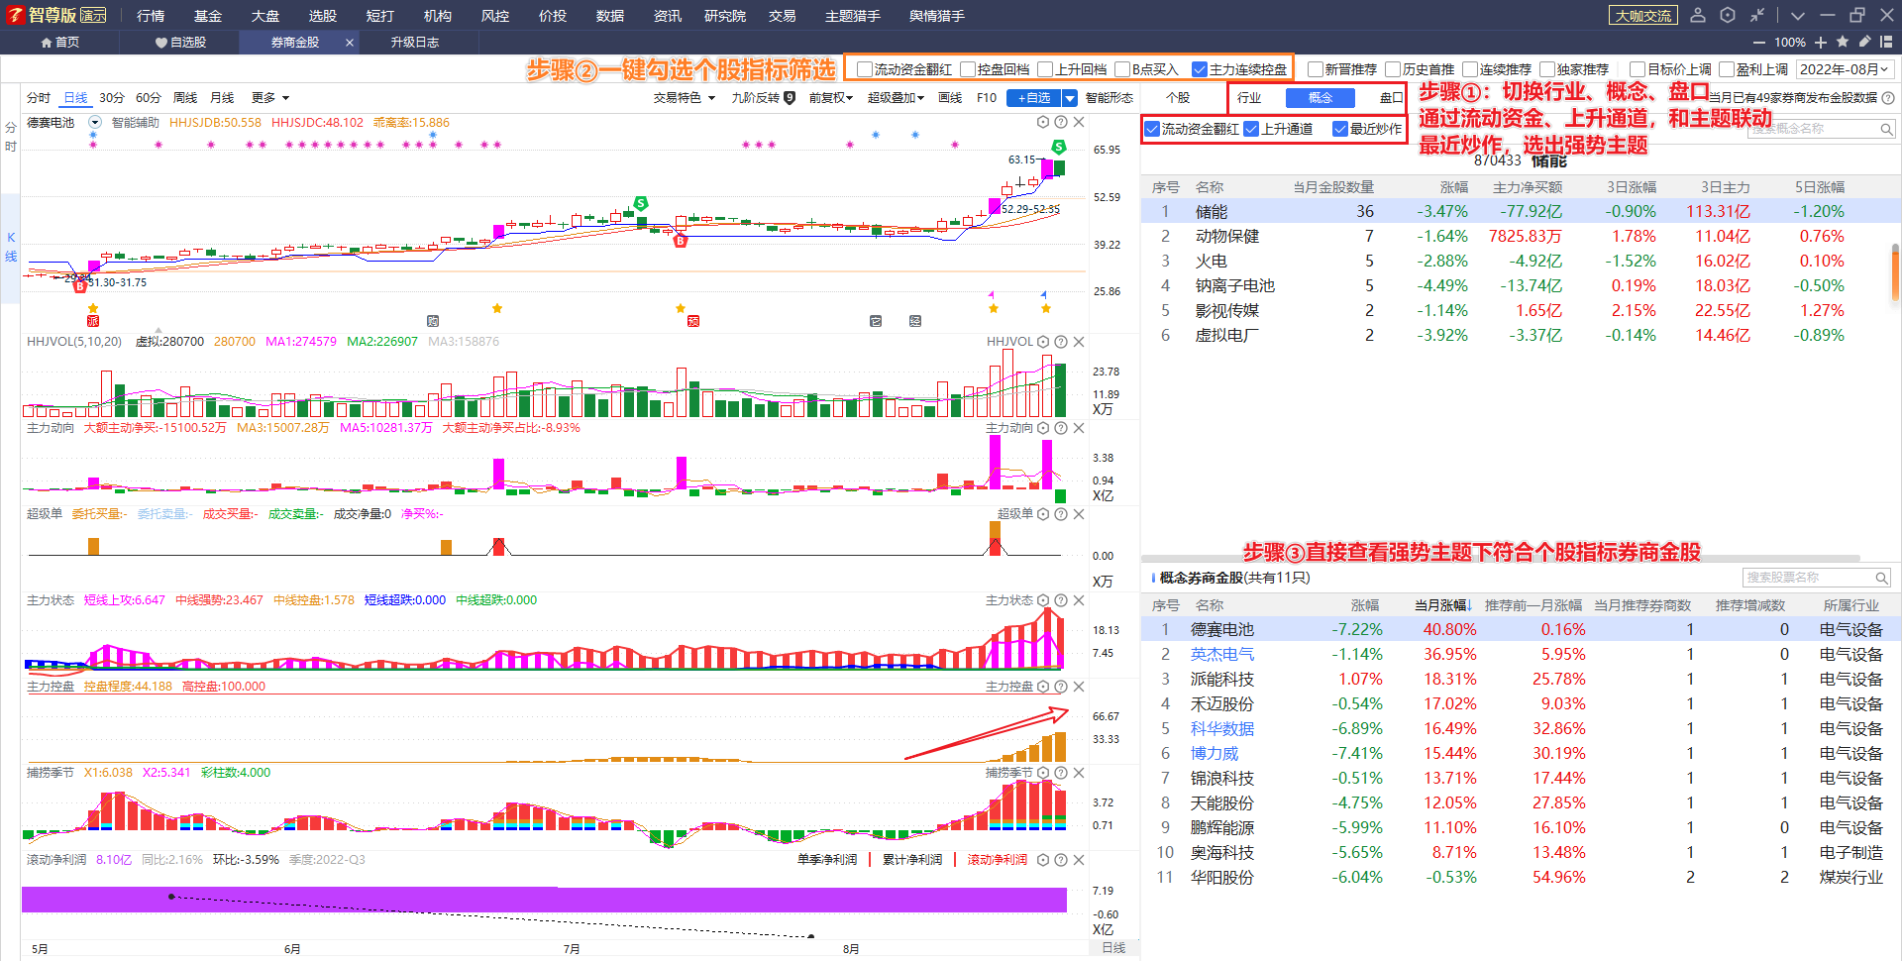This screenshot has height=961, width=1902.
Task: Close the HHJVOL indicator panel
Action: (x=1079, y=342)
